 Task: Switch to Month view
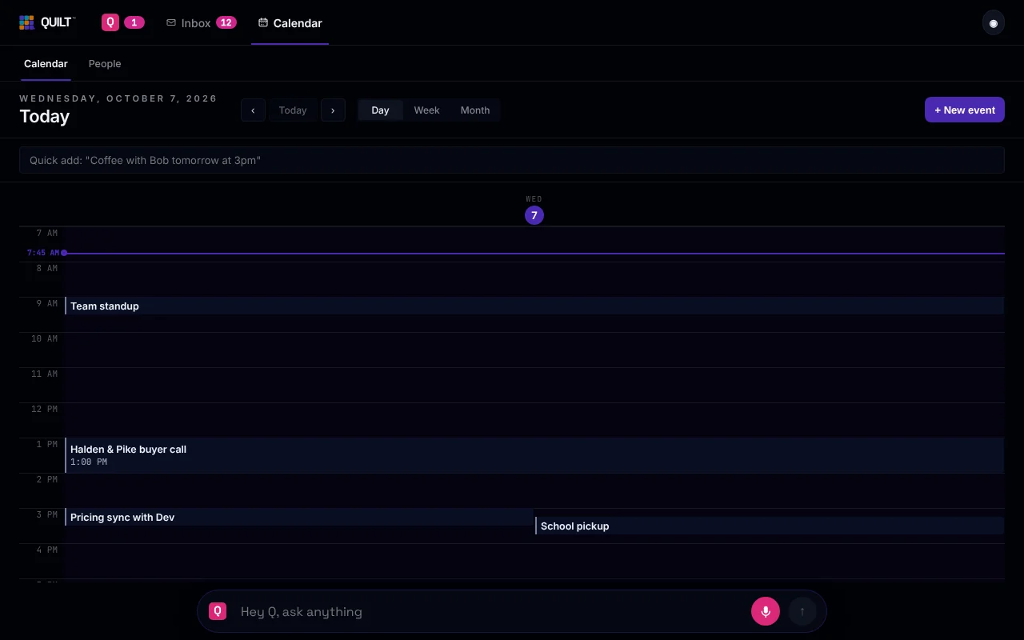475,110
